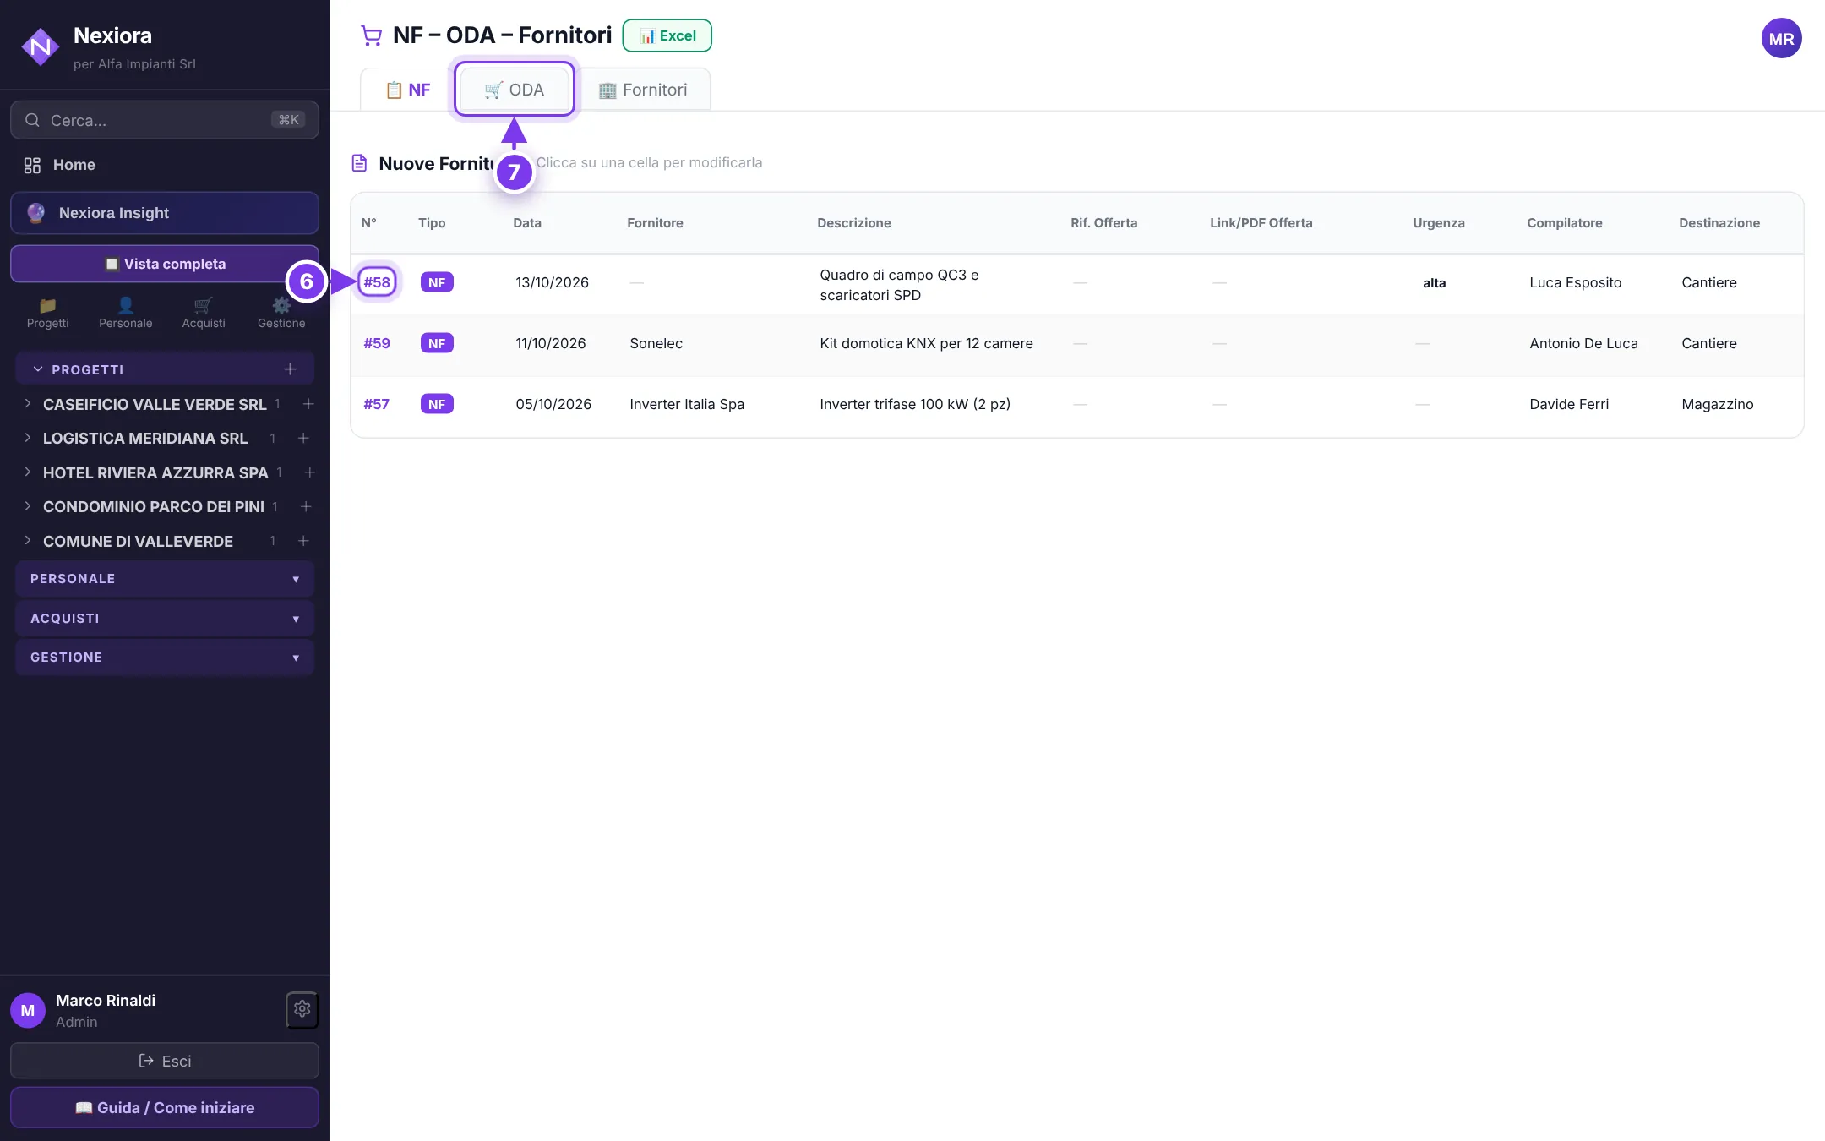The width and height of the screenshot is (1825, 1141).
Task: Switch to the Fornitori tab
Action: (643, 90)
